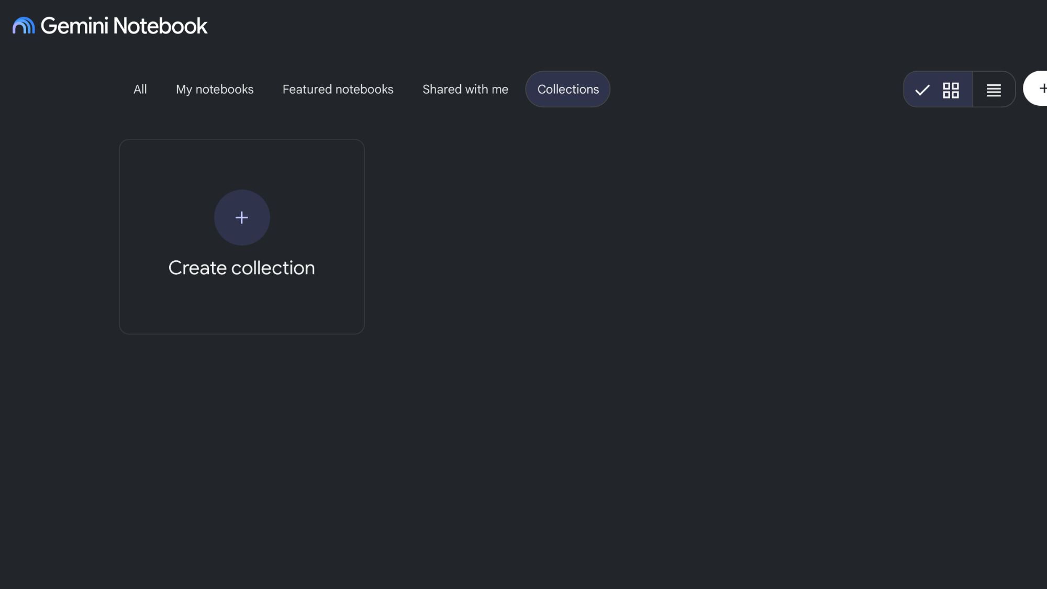Screen dimensions: 1047x589
Task: Open the My notebooks tab
Action: coord(215,90)
